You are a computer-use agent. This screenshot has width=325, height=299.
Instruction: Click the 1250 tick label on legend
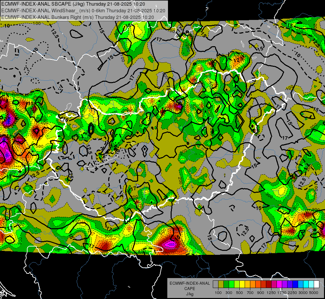pyautogui.click(x=271, y=293)
